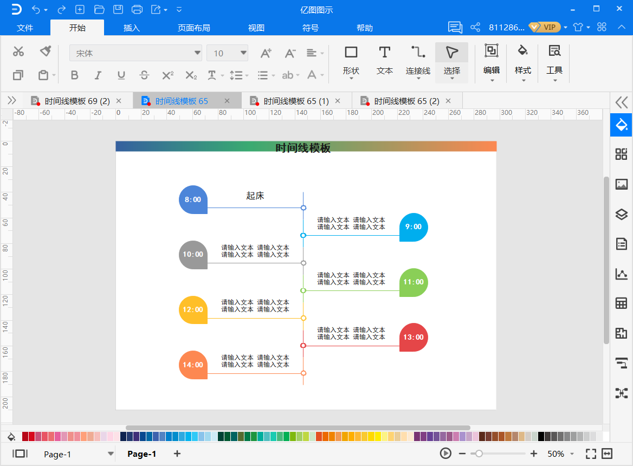633x466 pixels.
Task: Switch to document tab 时间线模板 65 (1)
Action: coord(296,101)
